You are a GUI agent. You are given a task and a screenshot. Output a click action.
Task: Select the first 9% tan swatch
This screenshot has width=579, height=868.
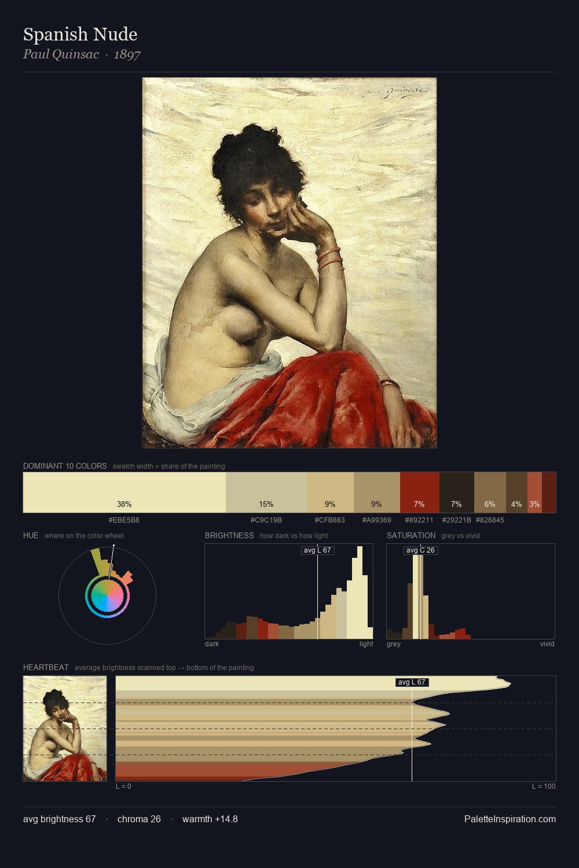[330, 492]
